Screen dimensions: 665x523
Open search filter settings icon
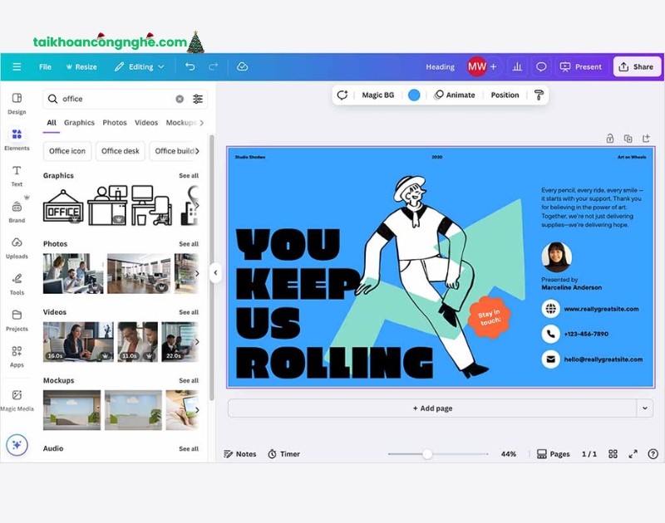click(x=198, y=99)
